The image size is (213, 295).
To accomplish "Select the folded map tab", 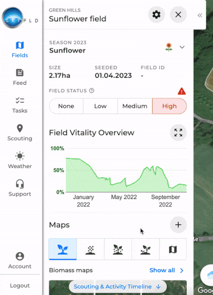I will pyautogui.click(x=173, y=249).
